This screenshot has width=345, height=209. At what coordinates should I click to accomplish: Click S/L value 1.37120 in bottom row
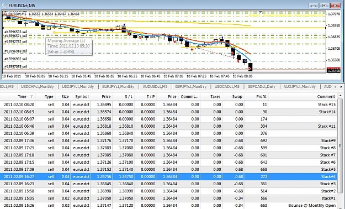126,206
